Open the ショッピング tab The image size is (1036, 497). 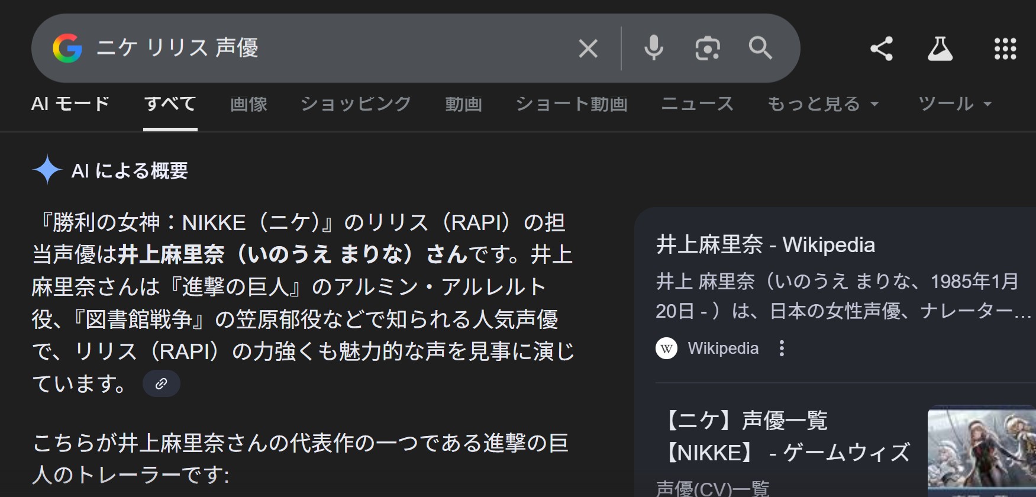(x=356, y=104)
